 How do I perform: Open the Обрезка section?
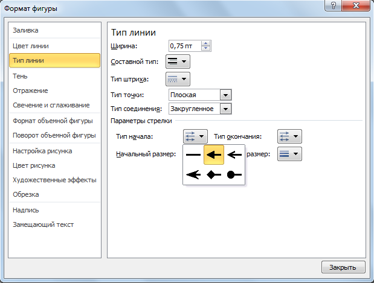[54, 195]
